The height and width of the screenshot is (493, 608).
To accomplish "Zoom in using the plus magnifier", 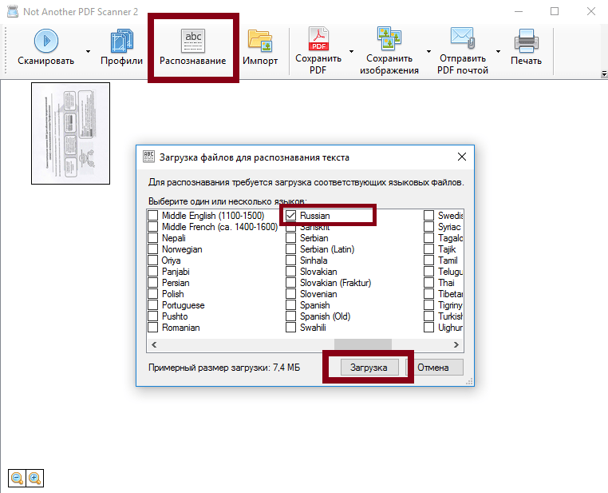I will 35,478.
